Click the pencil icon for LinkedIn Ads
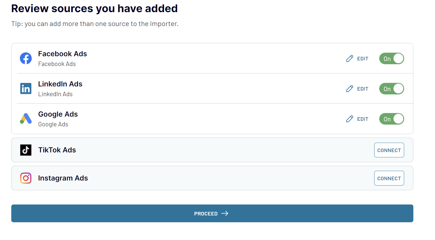 [x=350, y=89]
